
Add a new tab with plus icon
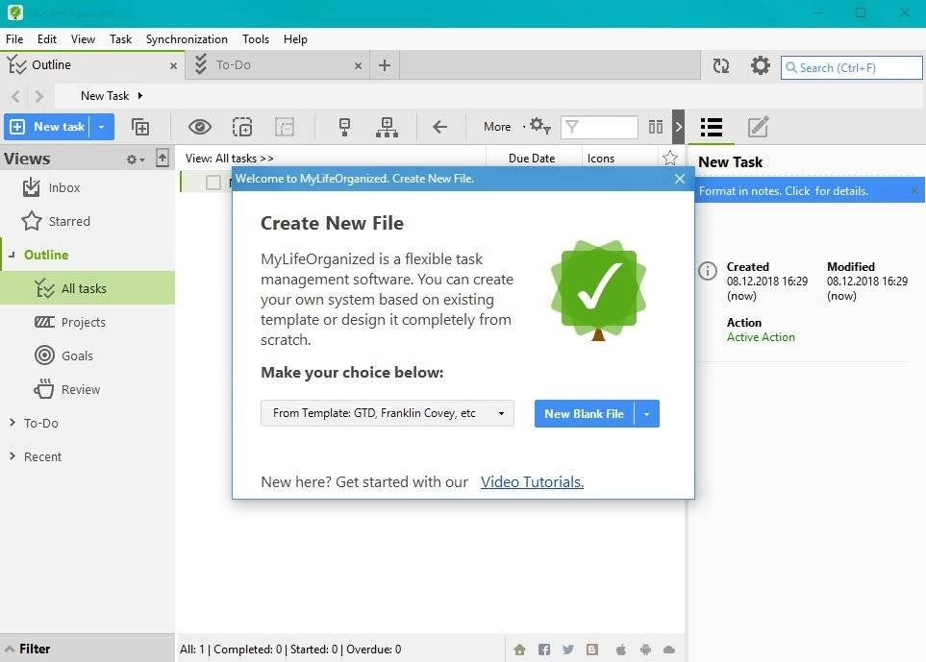click(385, 65)
